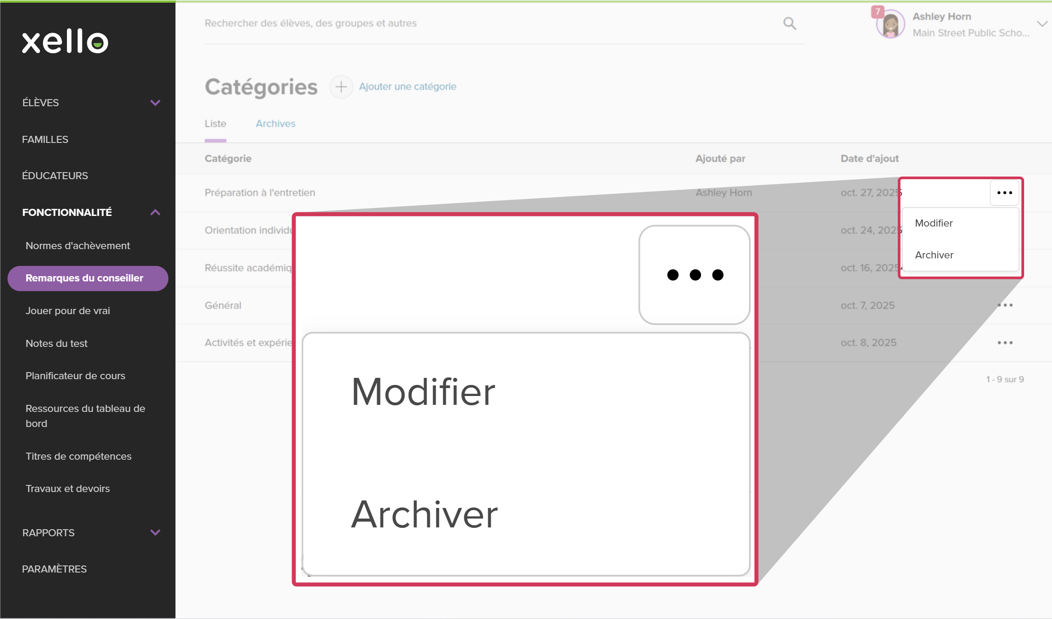Screen dimensions: 1052x619
Task: Open three-dot menu for Activités row
Action: [1005, 343]
